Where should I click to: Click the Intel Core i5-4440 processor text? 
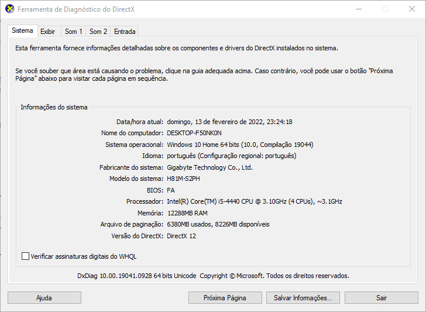tap(255, 201)
